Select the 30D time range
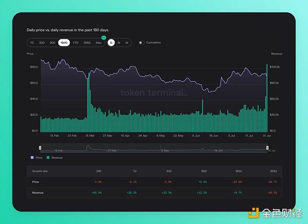 (x=42, y=43)
